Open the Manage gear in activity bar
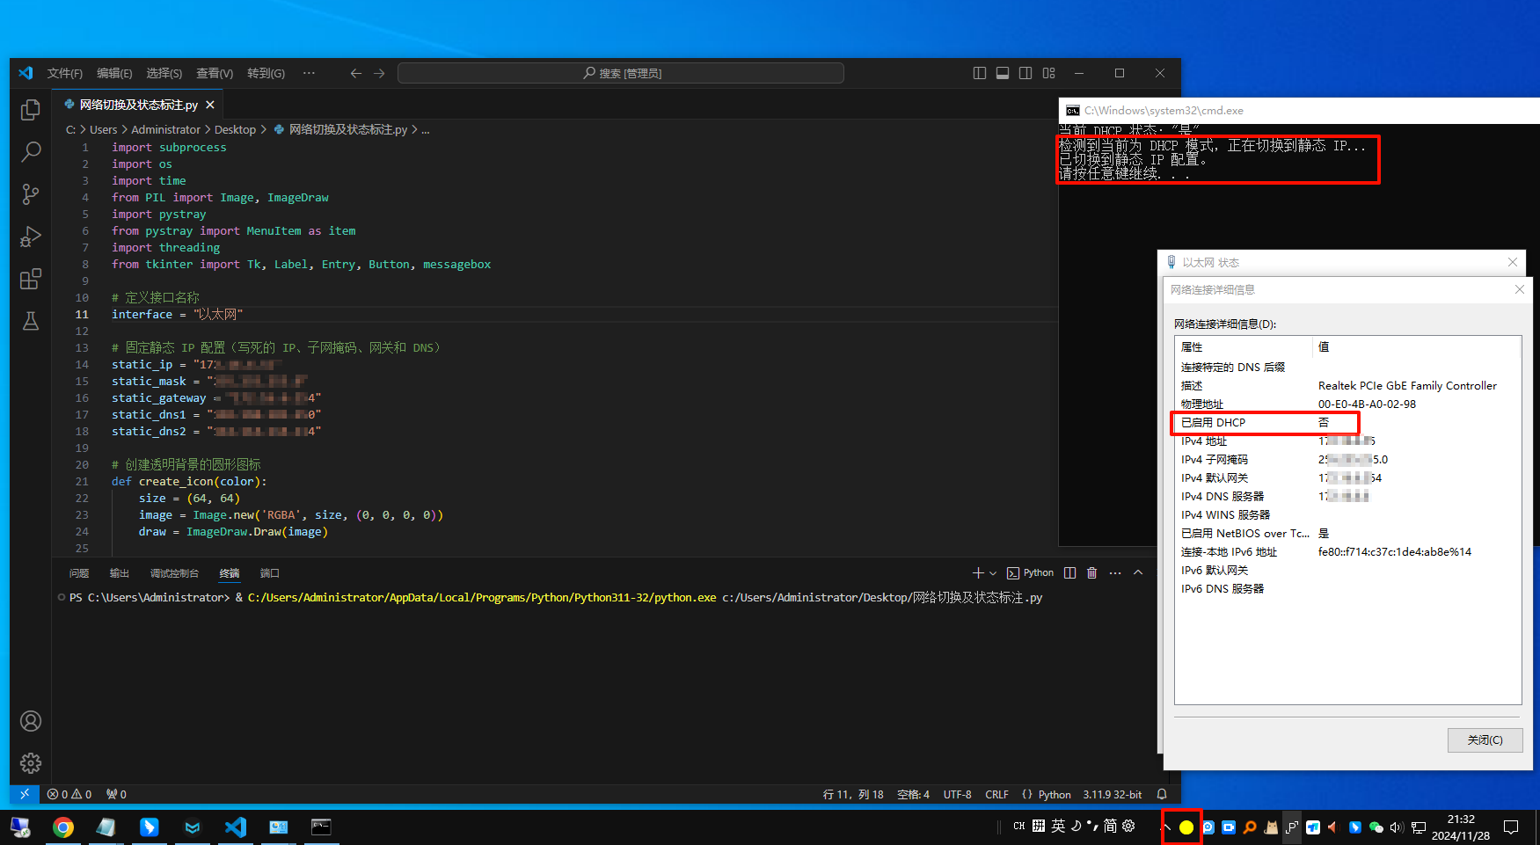The height and width of the screenshot is (845, 1540). pos(31,762)
